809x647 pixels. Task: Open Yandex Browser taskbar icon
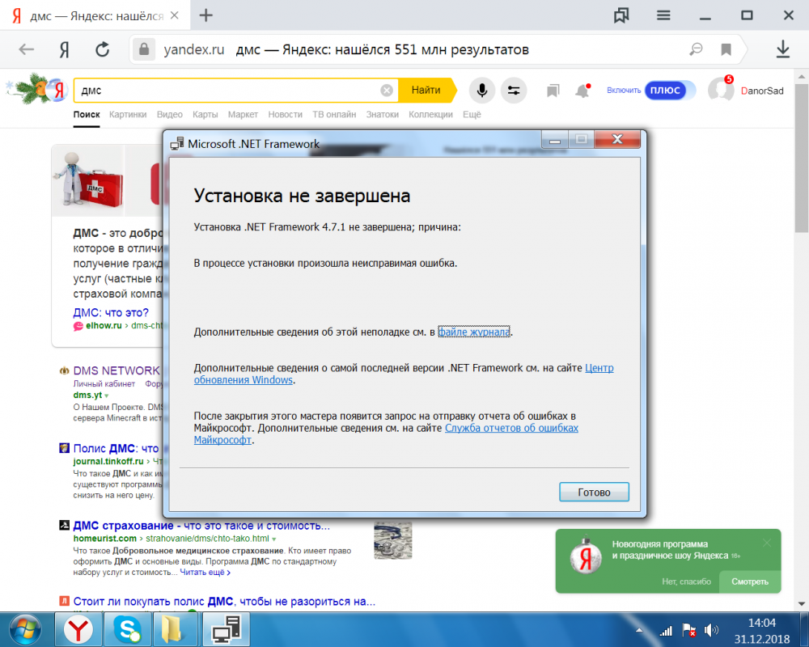point(78,630)
